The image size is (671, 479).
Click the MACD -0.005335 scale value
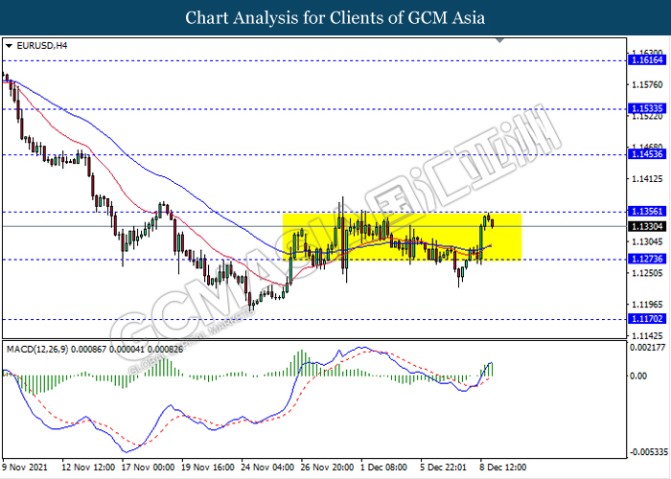[x=649, y=451]
